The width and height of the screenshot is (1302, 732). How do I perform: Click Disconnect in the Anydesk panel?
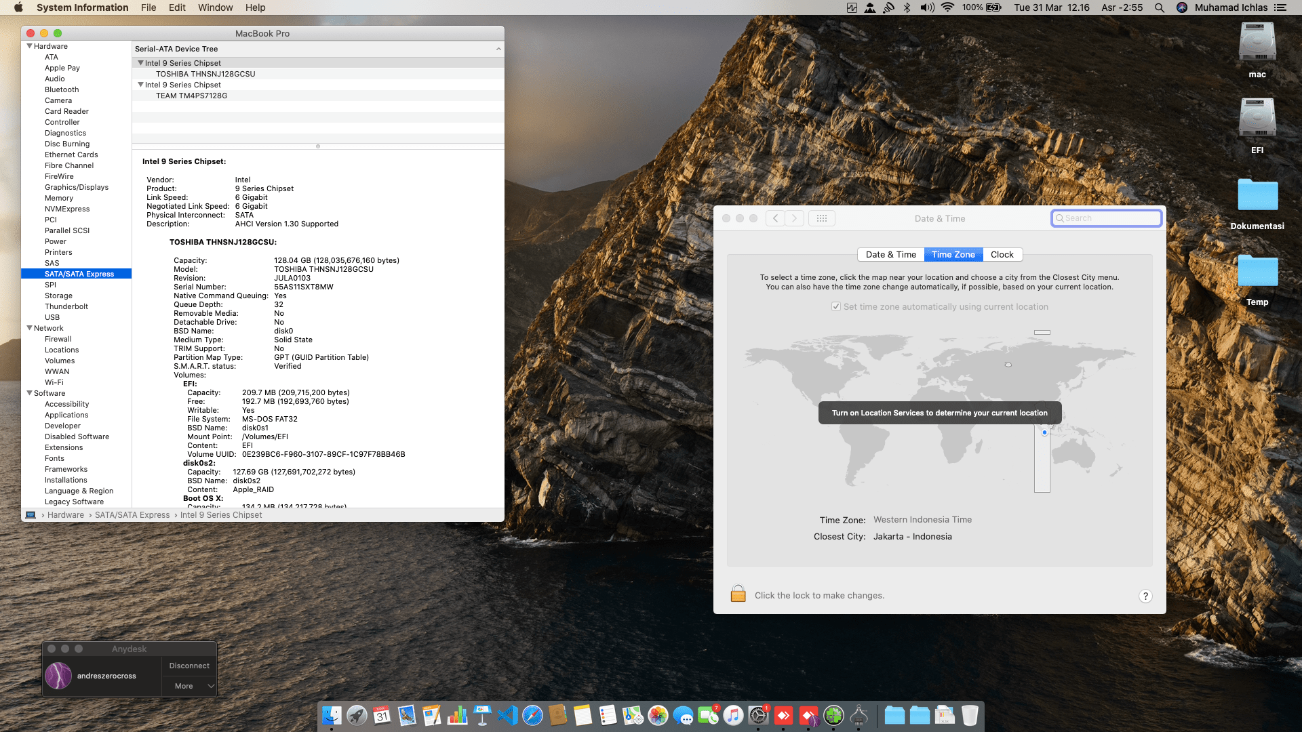[x=189, y=666]
